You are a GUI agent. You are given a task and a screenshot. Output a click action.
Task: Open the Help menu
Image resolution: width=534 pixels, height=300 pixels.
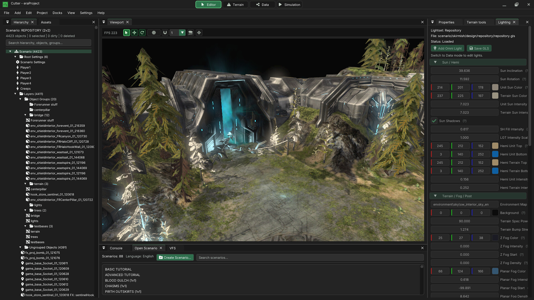[101, 13]
